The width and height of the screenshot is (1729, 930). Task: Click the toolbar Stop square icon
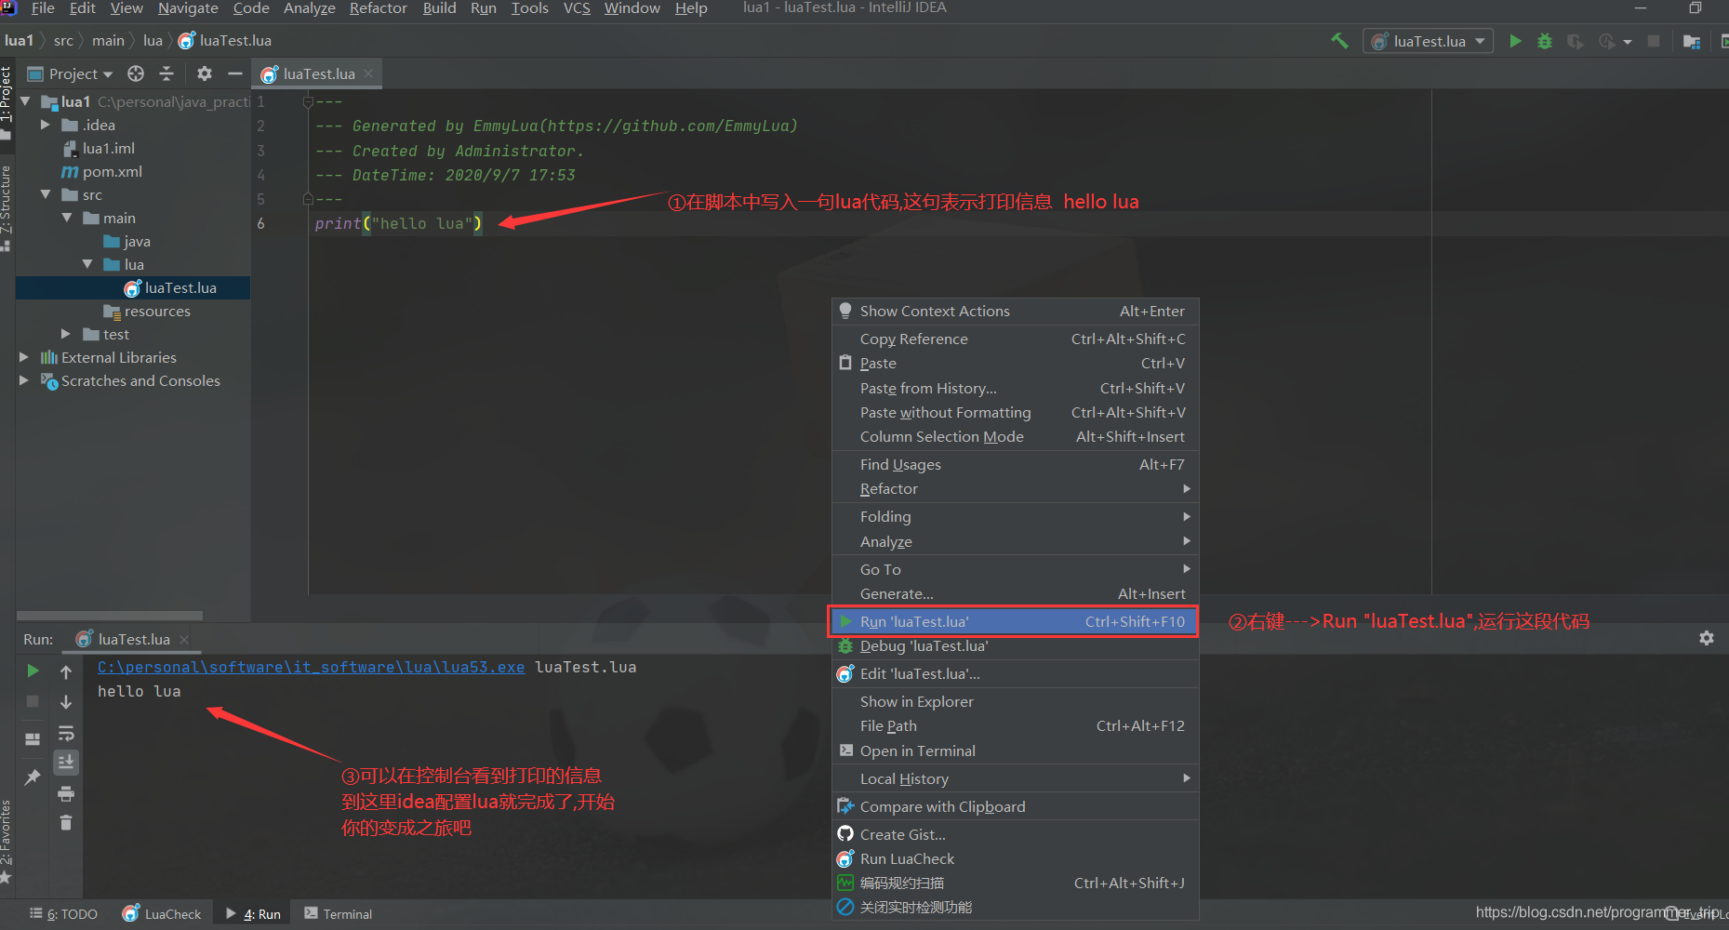(1654, 41)
